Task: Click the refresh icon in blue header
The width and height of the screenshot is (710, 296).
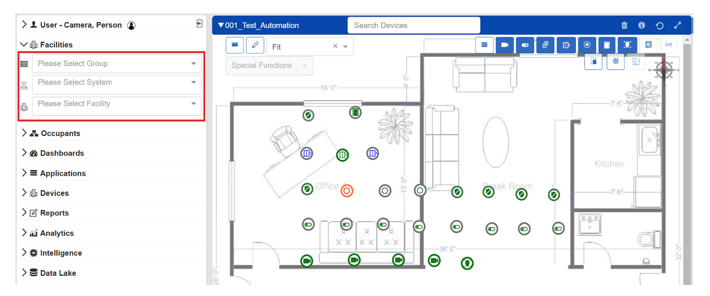Action: pyautogui.click(x=660, y=26)
